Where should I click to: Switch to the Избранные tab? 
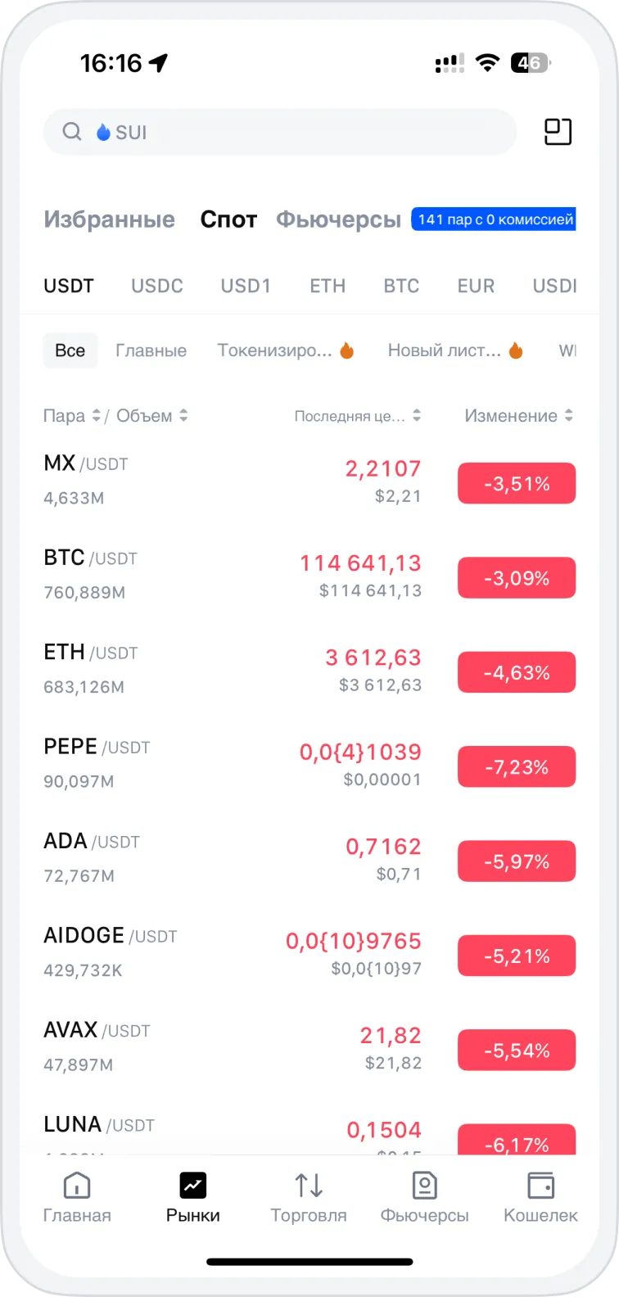[109, 219]
